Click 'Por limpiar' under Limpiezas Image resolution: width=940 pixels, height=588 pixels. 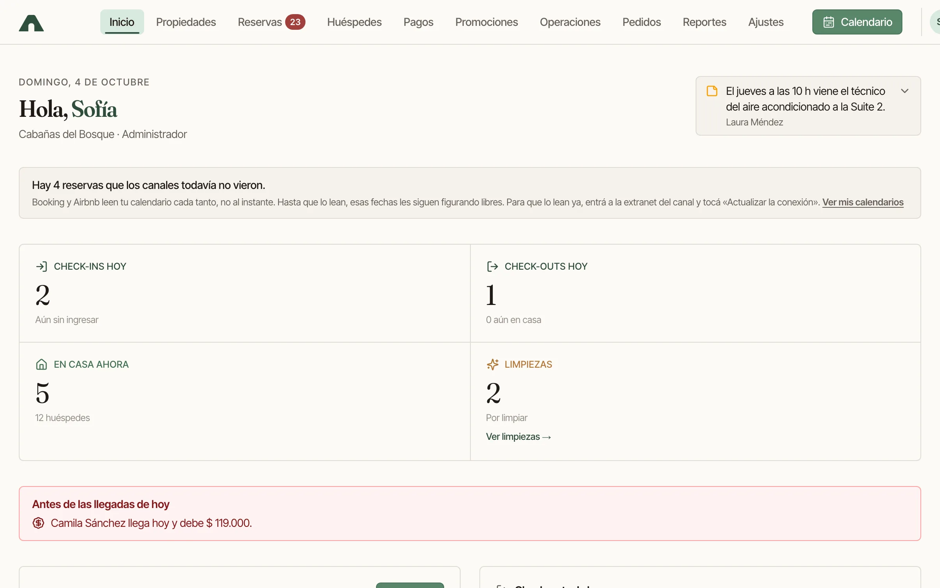click(x=506, y=418)
